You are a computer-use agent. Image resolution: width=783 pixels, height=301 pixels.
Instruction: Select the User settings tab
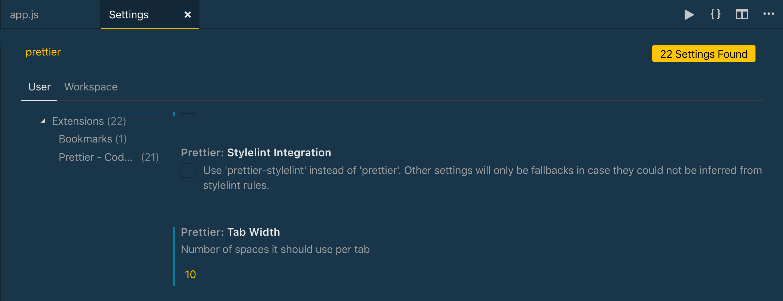39,87
